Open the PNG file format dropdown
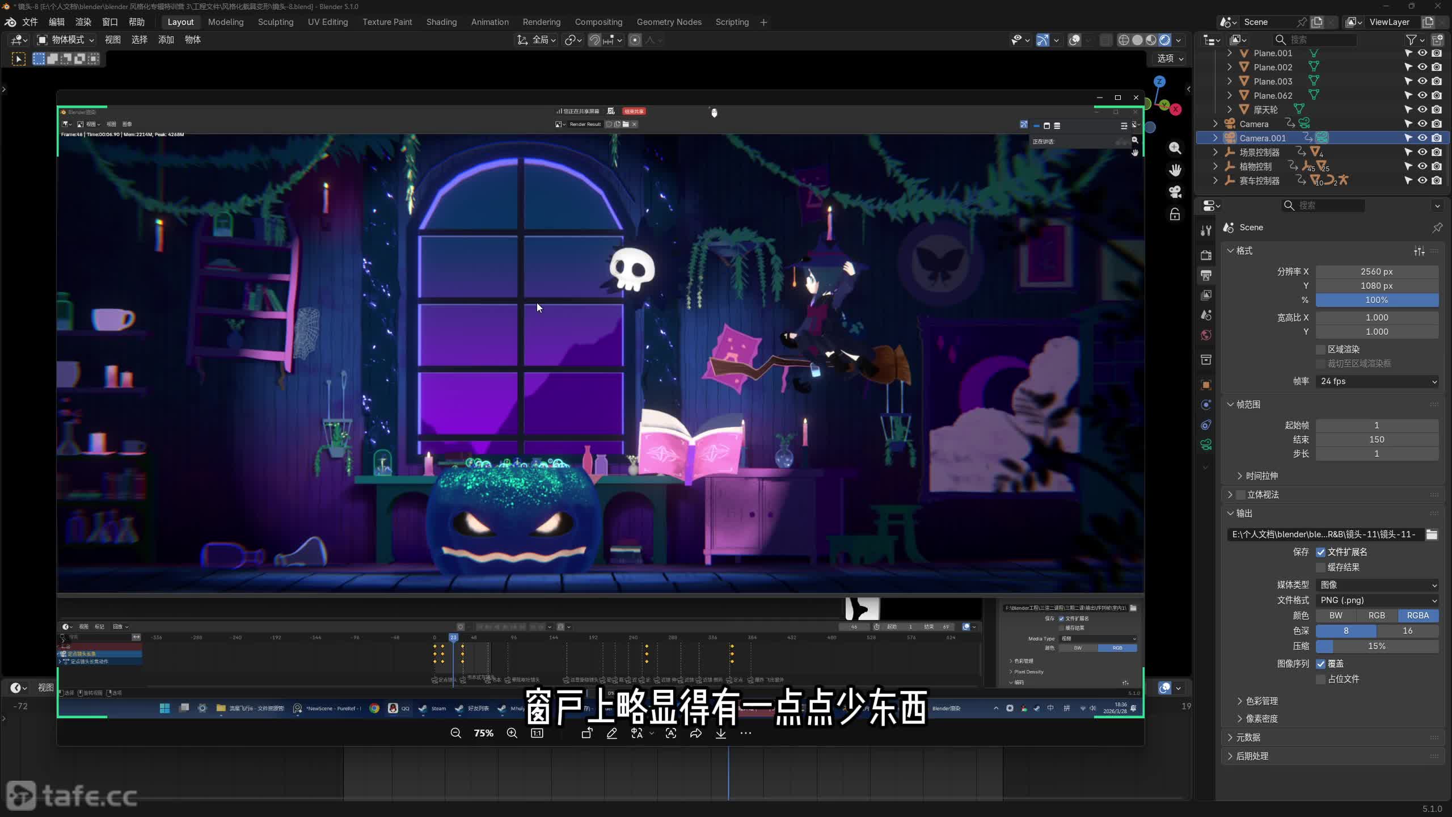This screenshot has width=1452, height=817. click(x=1377, y=600)
